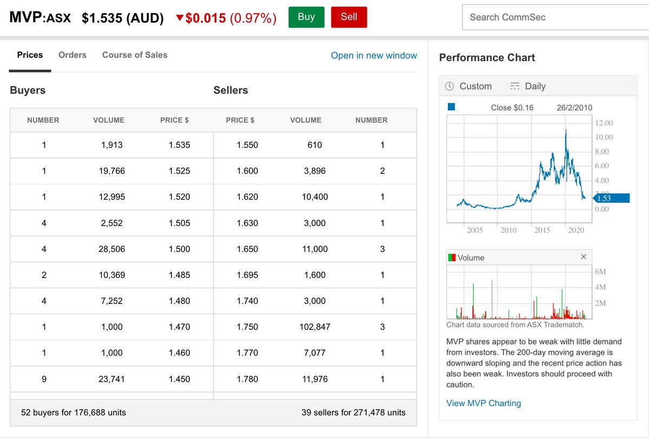Click the interval icon beside Daily
This screenshot has width=649, height=438.
[515, 86]
